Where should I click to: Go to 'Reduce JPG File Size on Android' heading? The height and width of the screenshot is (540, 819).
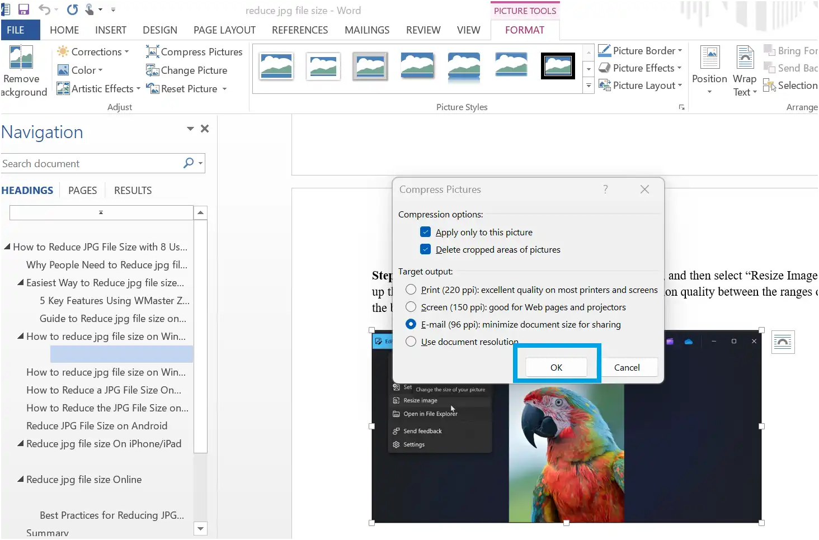coord(97,425)
